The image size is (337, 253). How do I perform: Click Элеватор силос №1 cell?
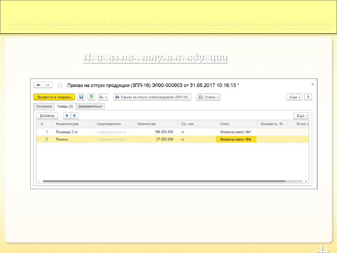click(236, 132)
